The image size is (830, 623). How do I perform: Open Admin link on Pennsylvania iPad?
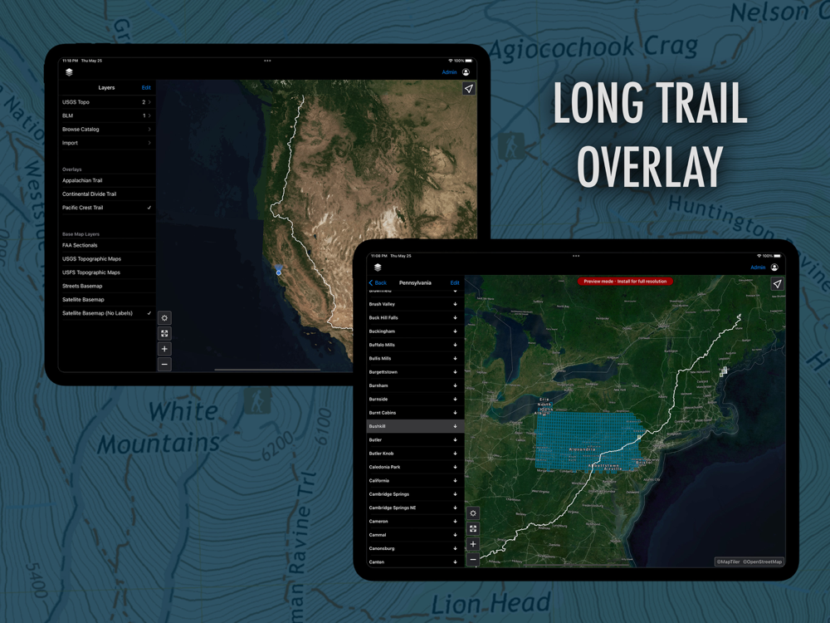point(758,267)
